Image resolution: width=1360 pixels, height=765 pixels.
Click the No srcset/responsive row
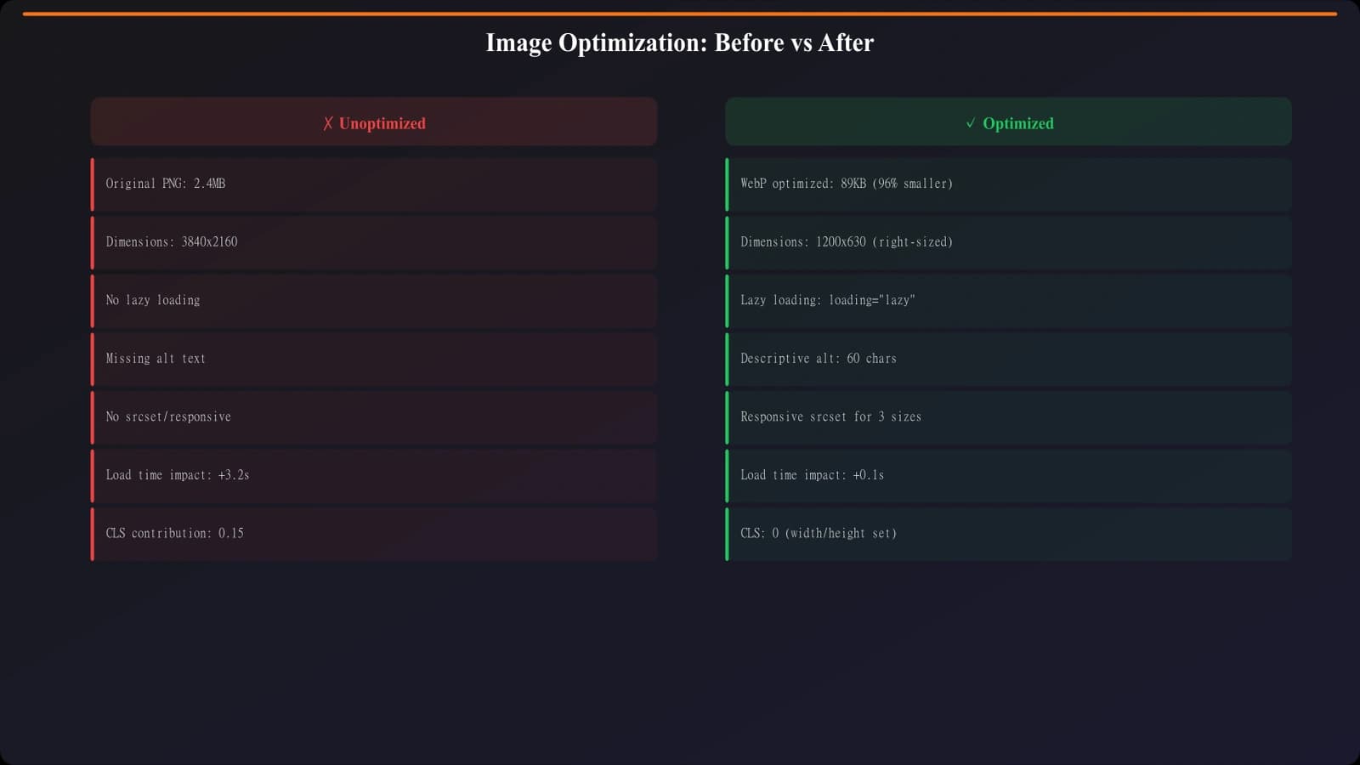coord(374,416)
